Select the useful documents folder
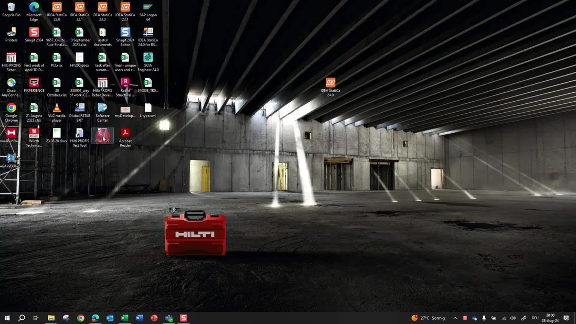 (102, 37)
